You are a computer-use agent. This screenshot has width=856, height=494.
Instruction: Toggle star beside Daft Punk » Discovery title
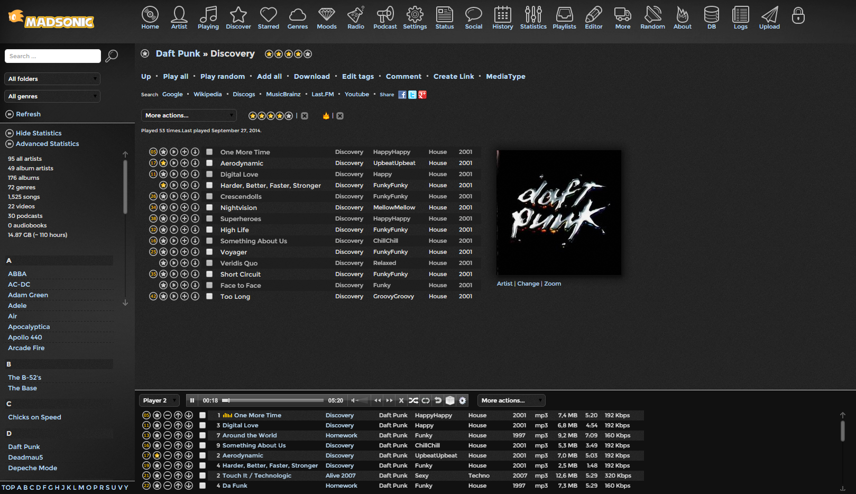(145, 53)
